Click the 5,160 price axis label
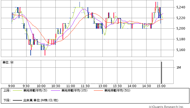190x108 pixels. (181, 50)
